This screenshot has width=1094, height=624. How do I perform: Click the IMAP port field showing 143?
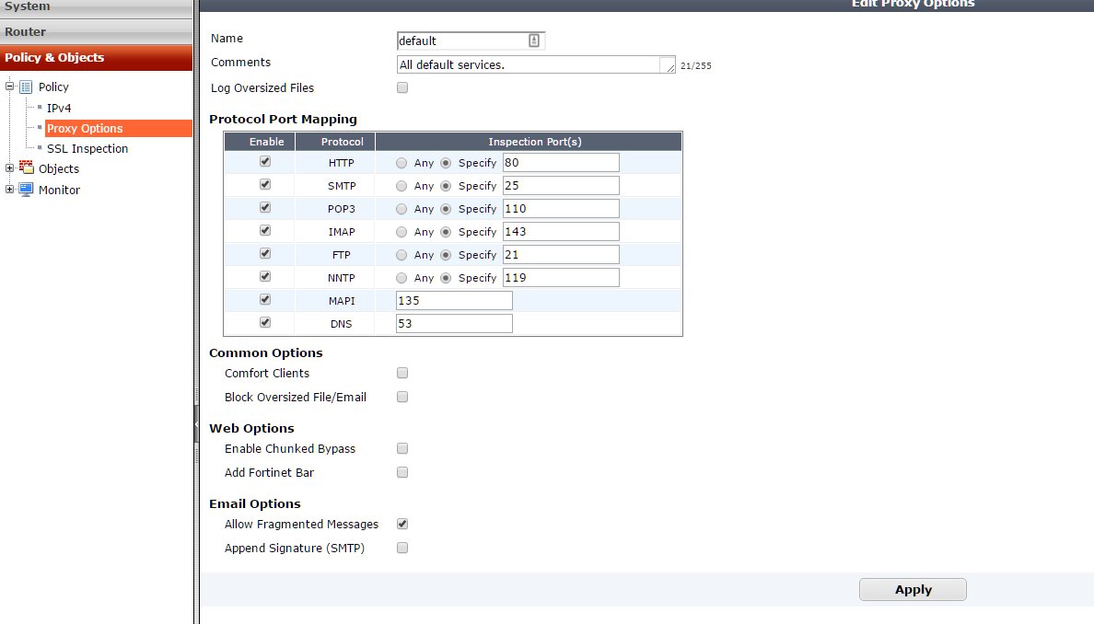(x=561, y=232)
